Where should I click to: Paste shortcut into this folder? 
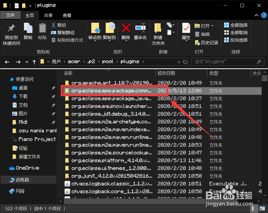(67, 40)
